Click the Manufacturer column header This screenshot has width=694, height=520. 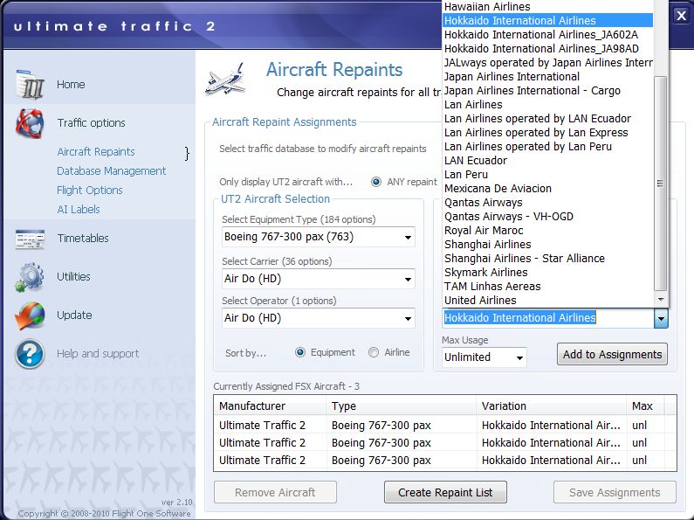270,406
